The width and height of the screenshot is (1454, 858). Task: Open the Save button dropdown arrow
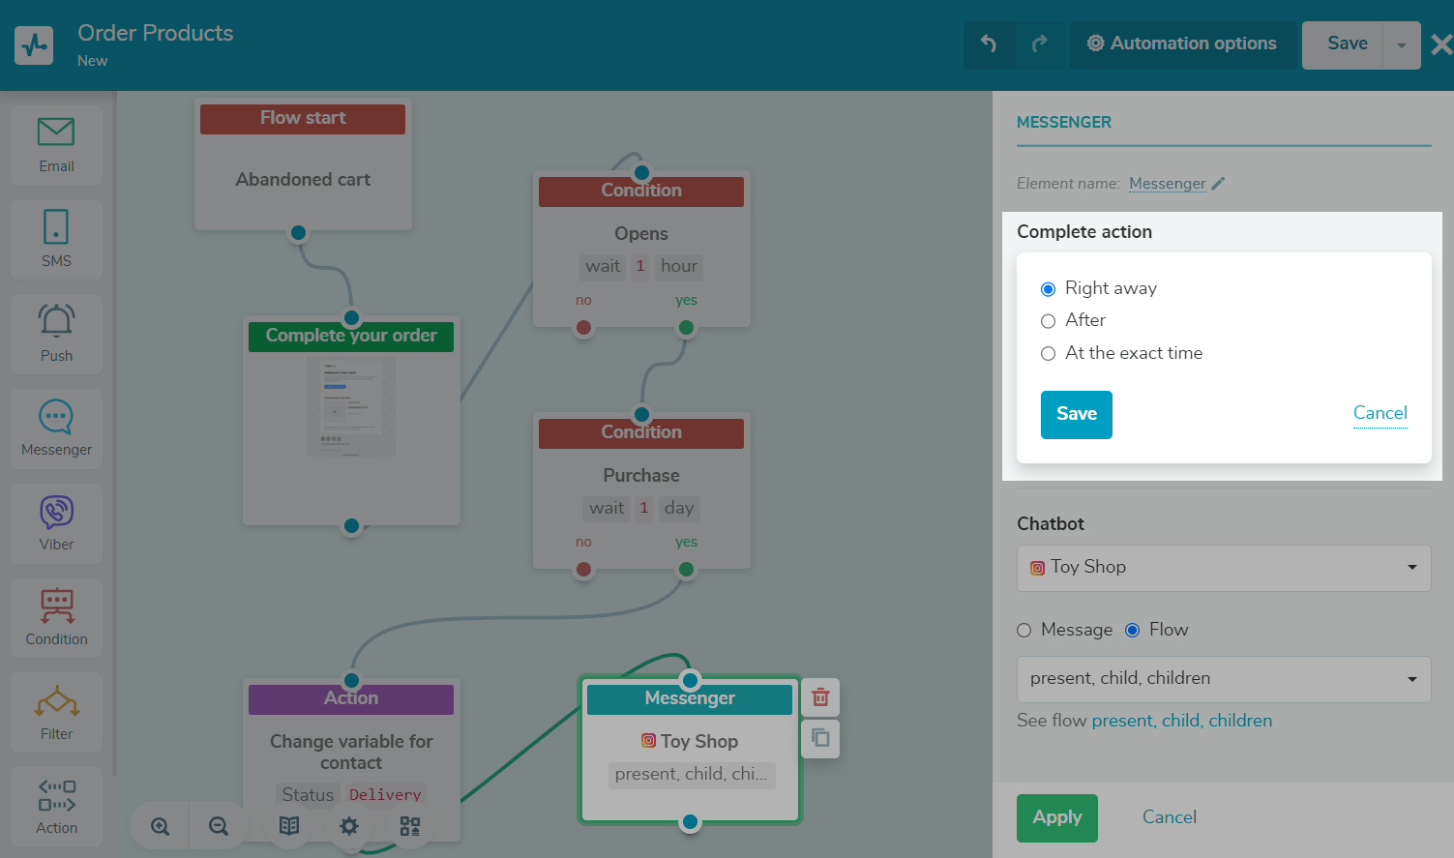pos(1401,45)
